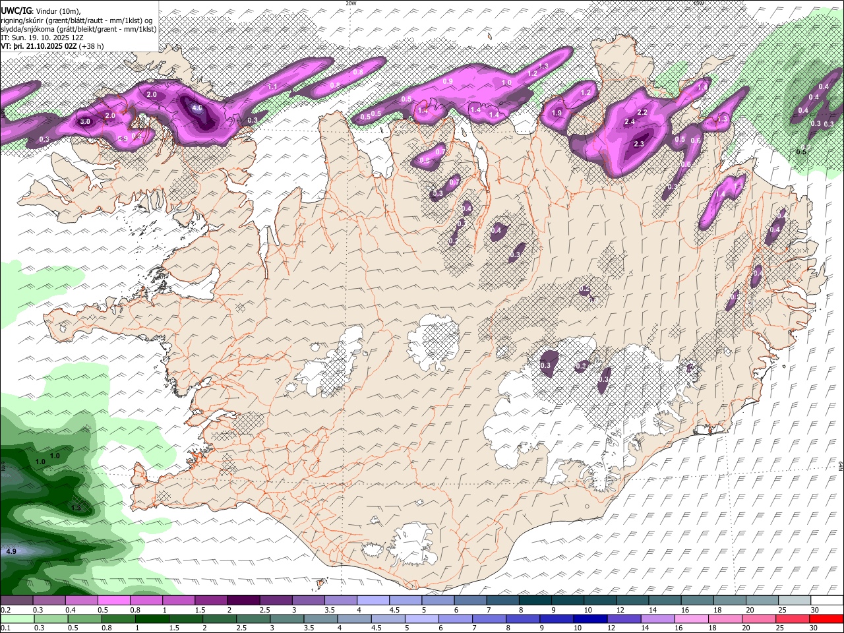Pick red 25–30 swatch in lower scale
The image size is (844, 633).
[793, 619]
